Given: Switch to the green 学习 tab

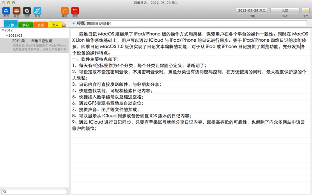Looking at the screenshot, I should (x=25, y=25).
